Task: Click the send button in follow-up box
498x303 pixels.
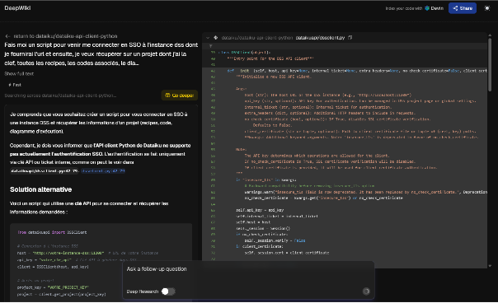Action: pos(366,291)
